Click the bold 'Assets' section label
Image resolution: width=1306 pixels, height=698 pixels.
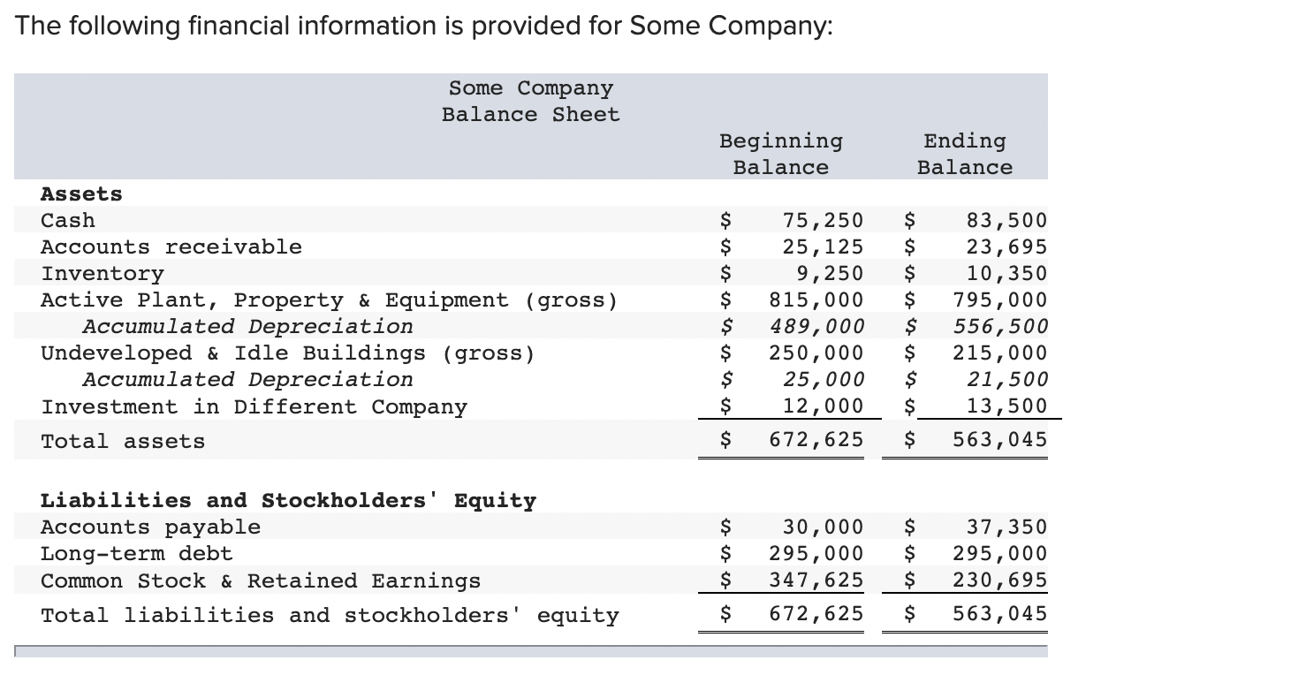pyautogui.click(x=82, y=193)
